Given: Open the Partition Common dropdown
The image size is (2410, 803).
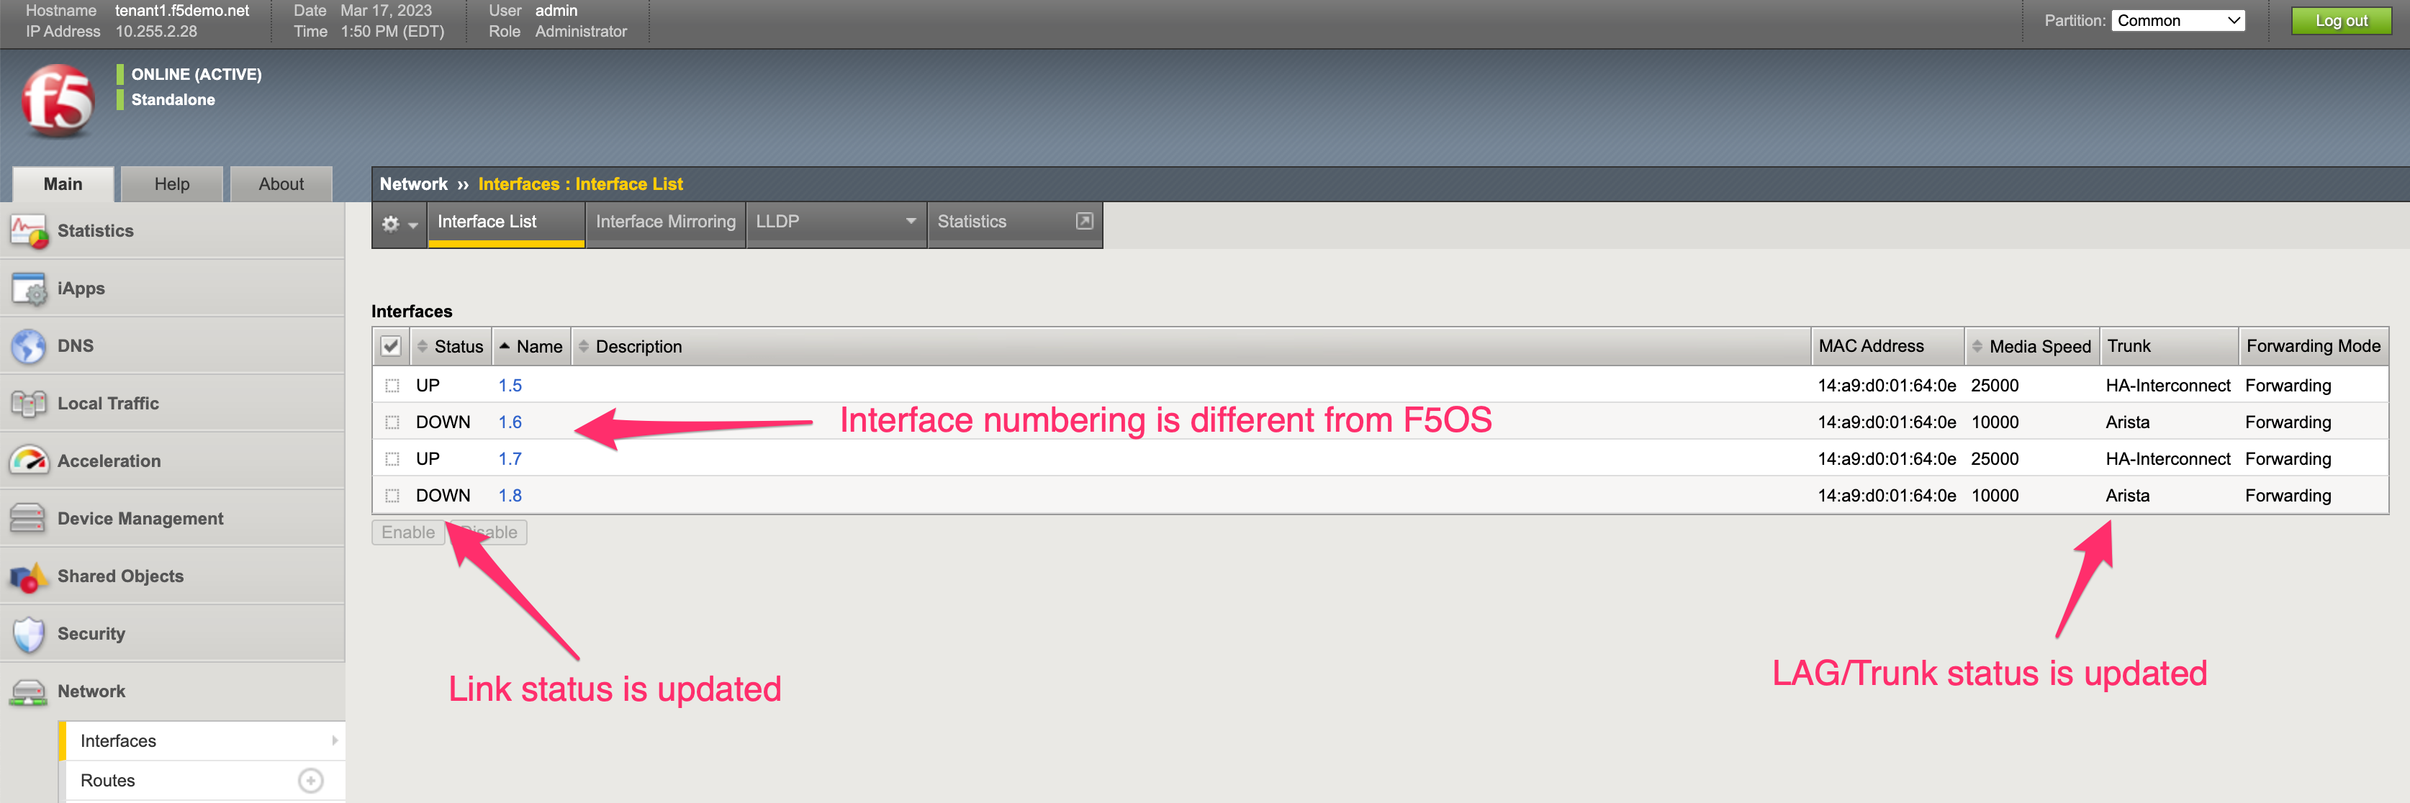Looking at the screenshot, I should click(x=2178, y=21).
